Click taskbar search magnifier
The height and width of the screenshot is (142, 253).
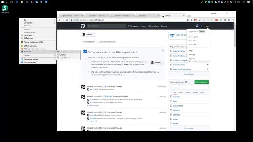pyautogui.click(x=7, y=2)
